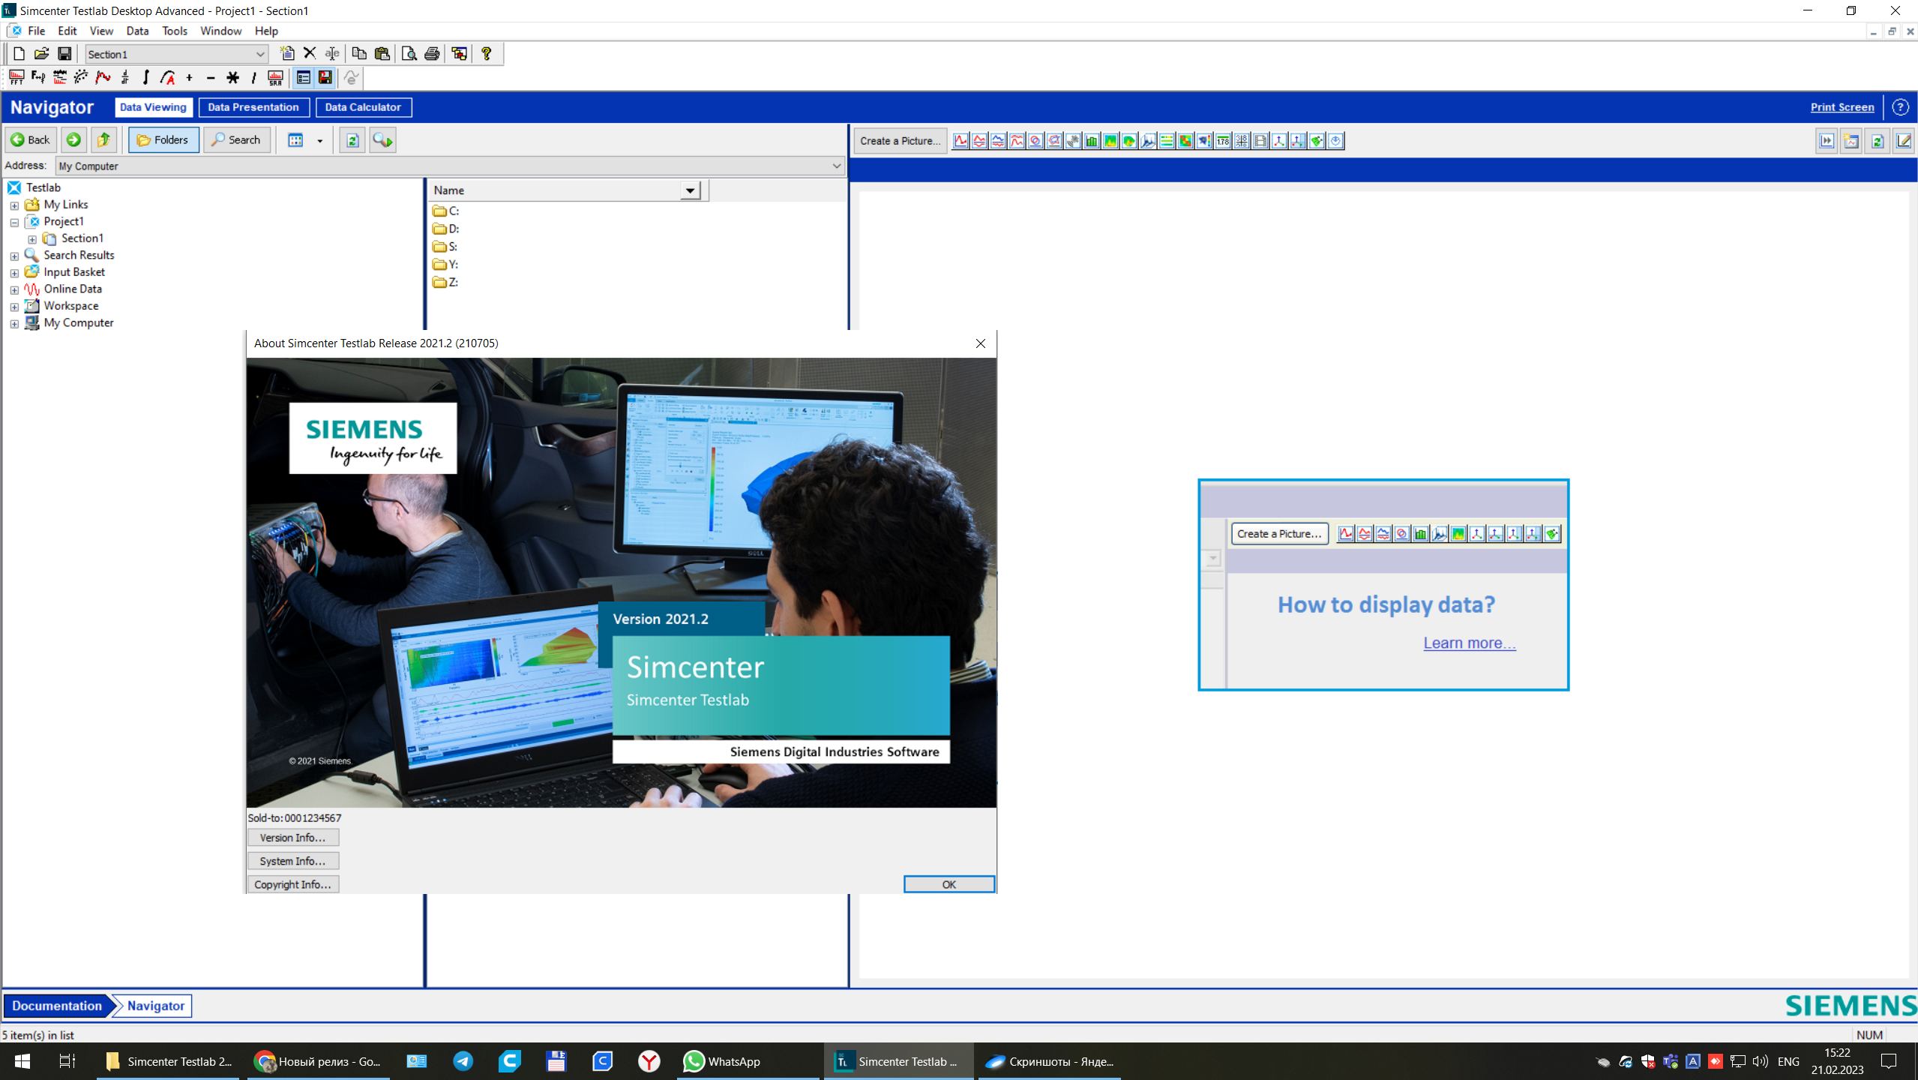Click the yellow question mark help icon
The width and height of the screenshot is (1918, 1080).
(x=487, y=53)
